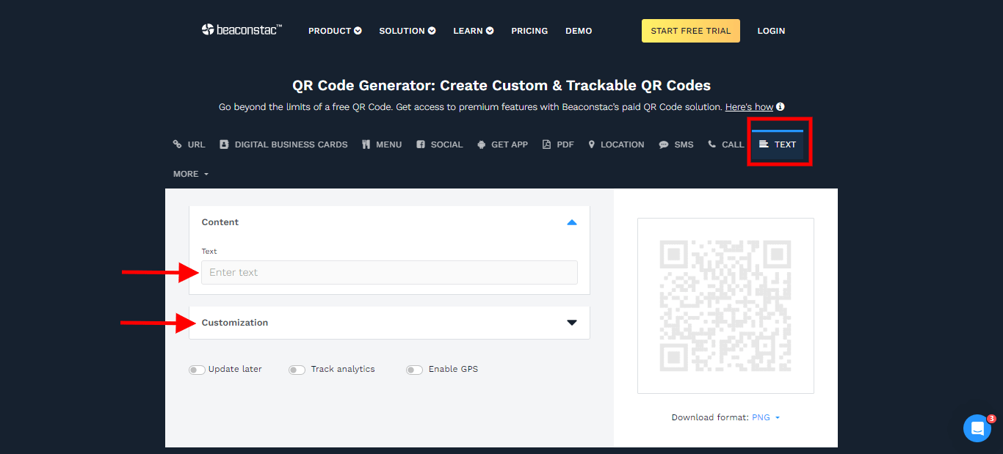
Task: Select the Menu QR code type
Action: (x=381, y=144)
